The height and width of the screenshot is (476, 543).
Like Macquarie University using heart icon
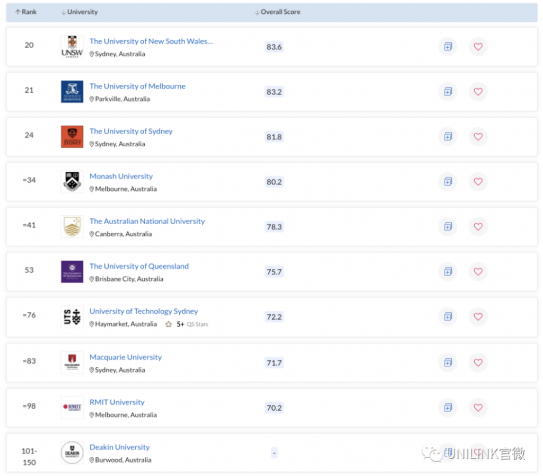click(478, 363)
